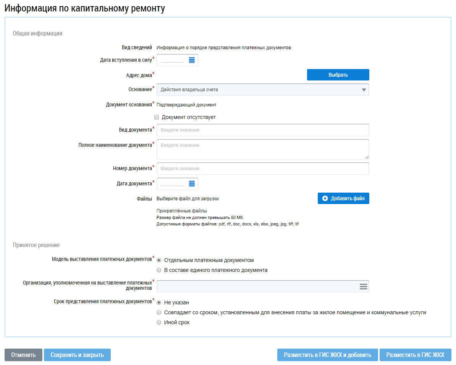Click the Разместить в ГИС ЖКХ button
Screen dimensions: 456x365
coord(415,355)
